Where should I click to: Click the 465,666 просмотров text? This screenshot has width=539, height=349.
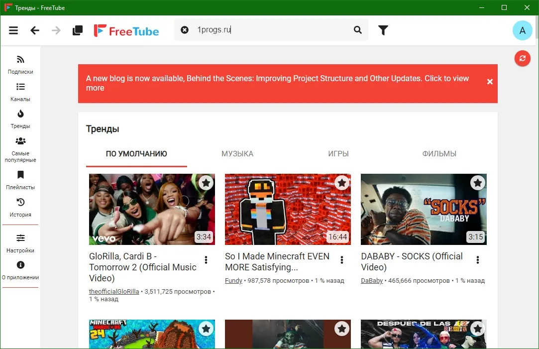pyautogui.click(x=419, y=281)
